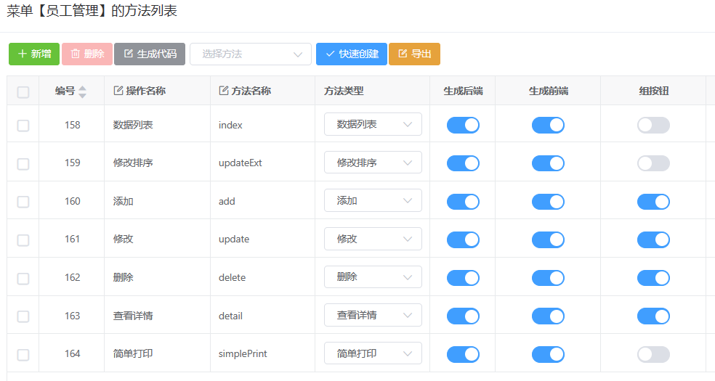Enable 组按钮 toggle for 修改排序 row
Image resolution: width=715 pixels, height=381 pixels.
[653, 163]
